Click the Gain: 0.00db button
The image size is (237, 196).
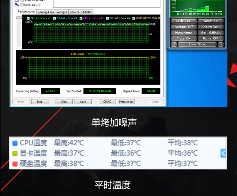click(210, 33)
